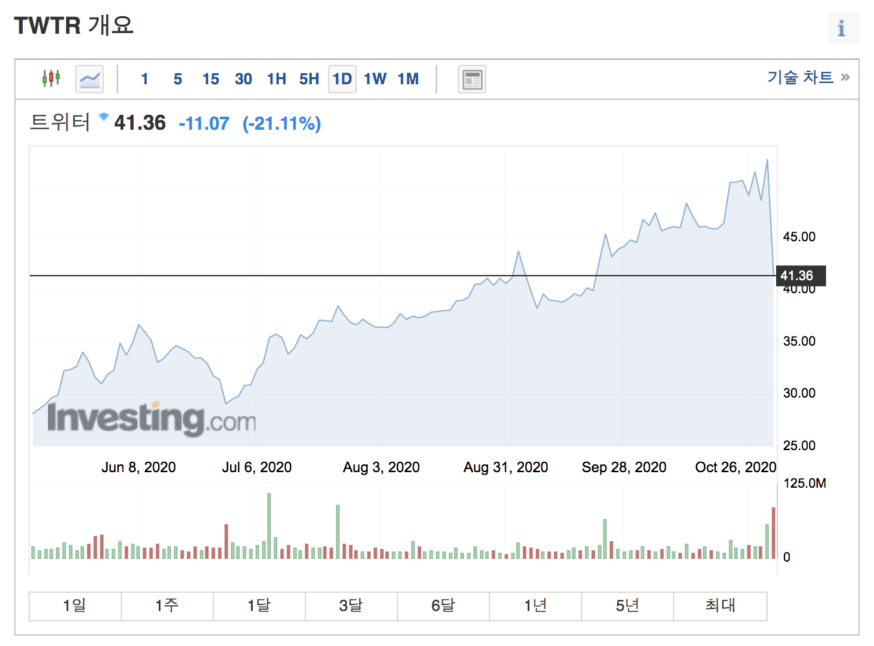
Task: Click the last red volume bar
Action: point(774,533)
